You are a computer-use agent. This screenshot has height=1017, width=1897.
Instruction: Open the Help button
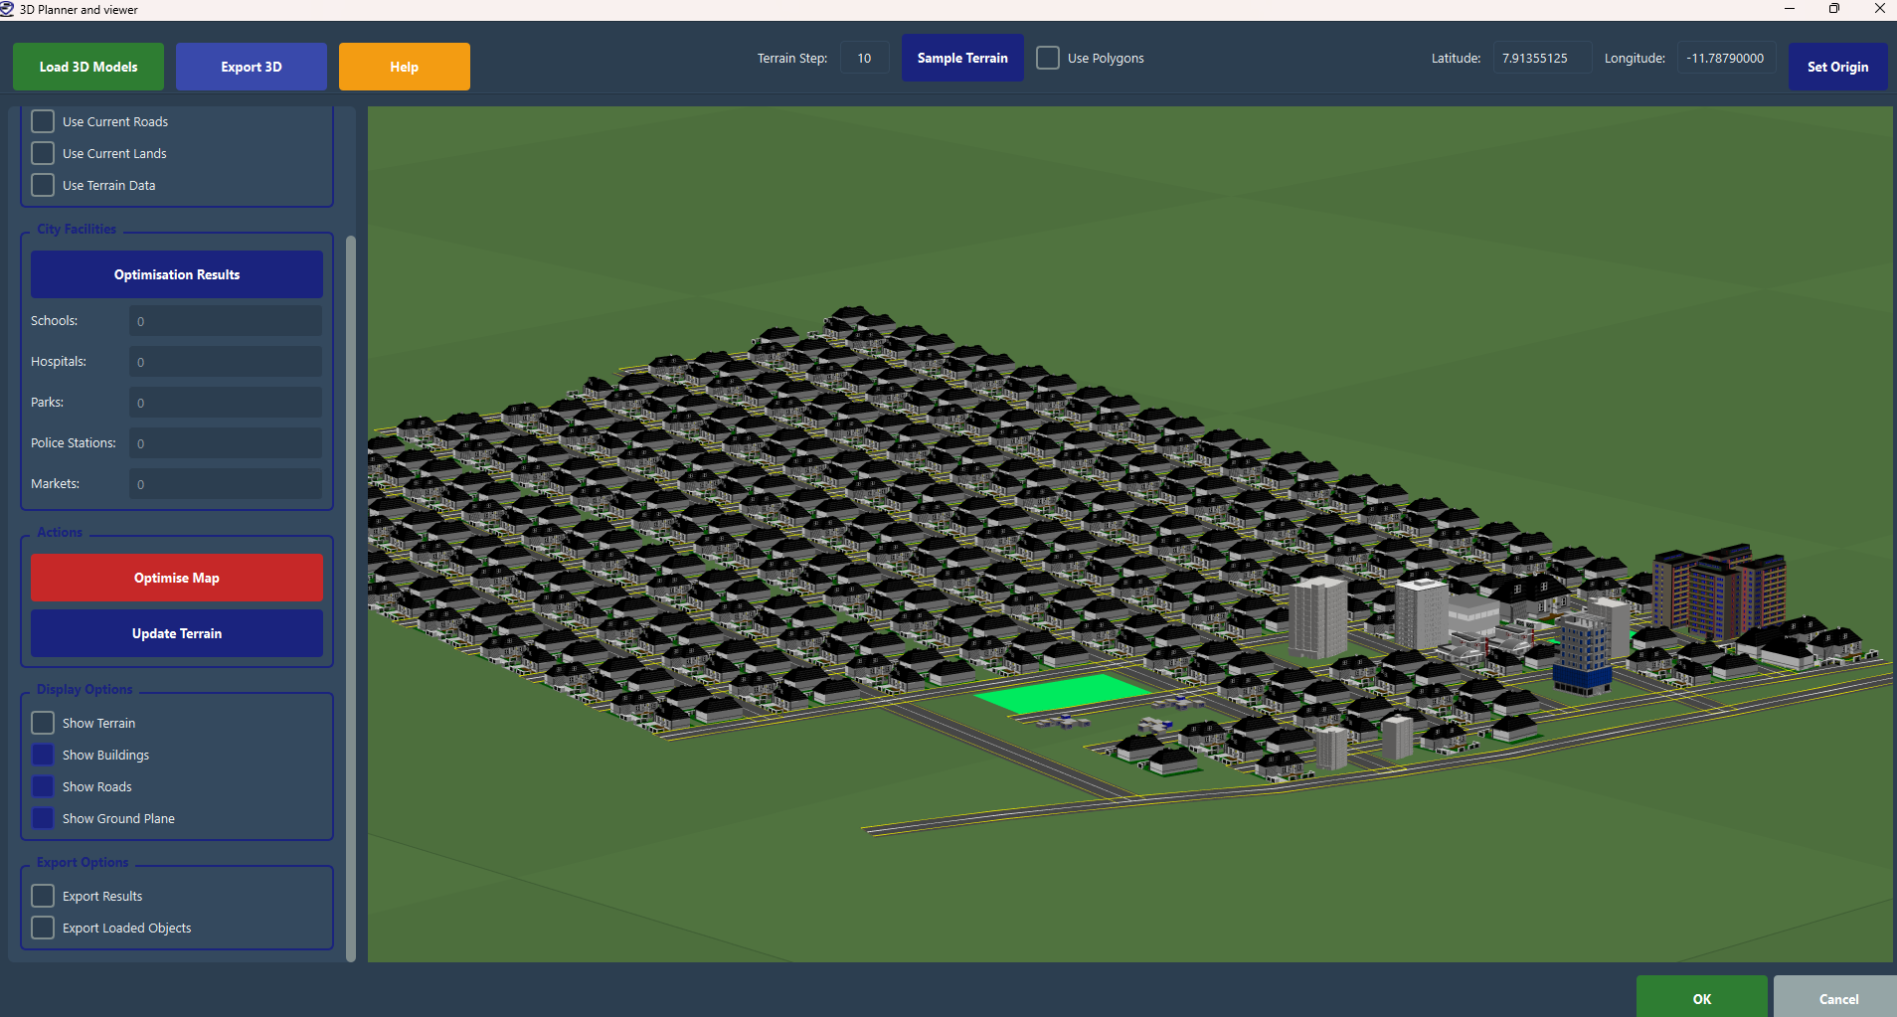pos(405,67)
